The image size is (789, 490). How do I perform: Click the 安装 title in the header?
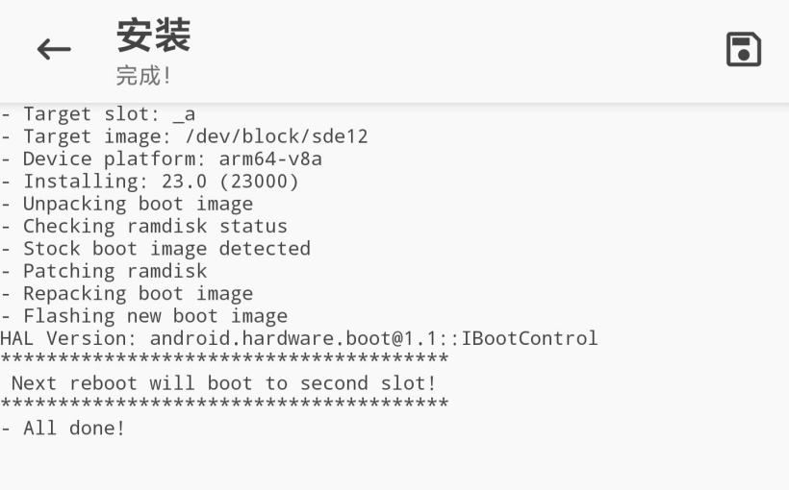pos(153,36)
